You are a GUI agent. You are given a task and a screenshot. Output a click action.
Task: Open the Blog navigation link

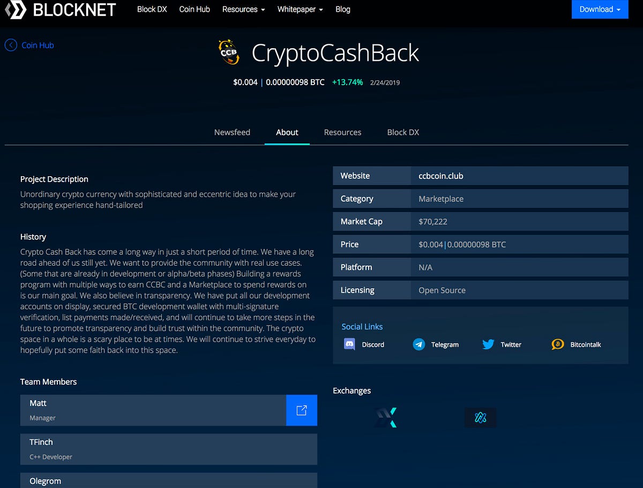[x=343, y=9]
